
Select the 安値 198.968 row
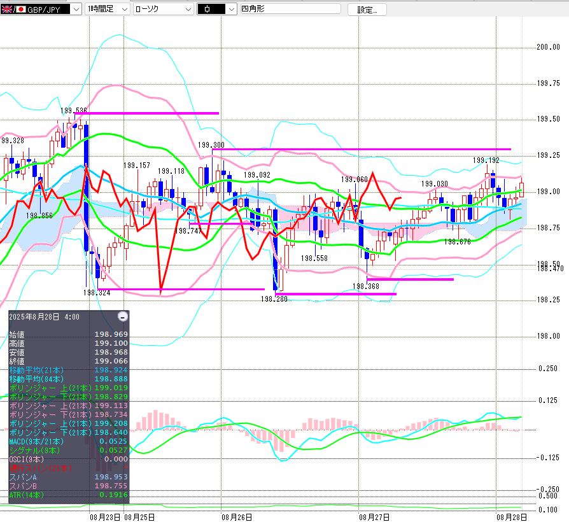pyautogui.click(x=69, y=352)
